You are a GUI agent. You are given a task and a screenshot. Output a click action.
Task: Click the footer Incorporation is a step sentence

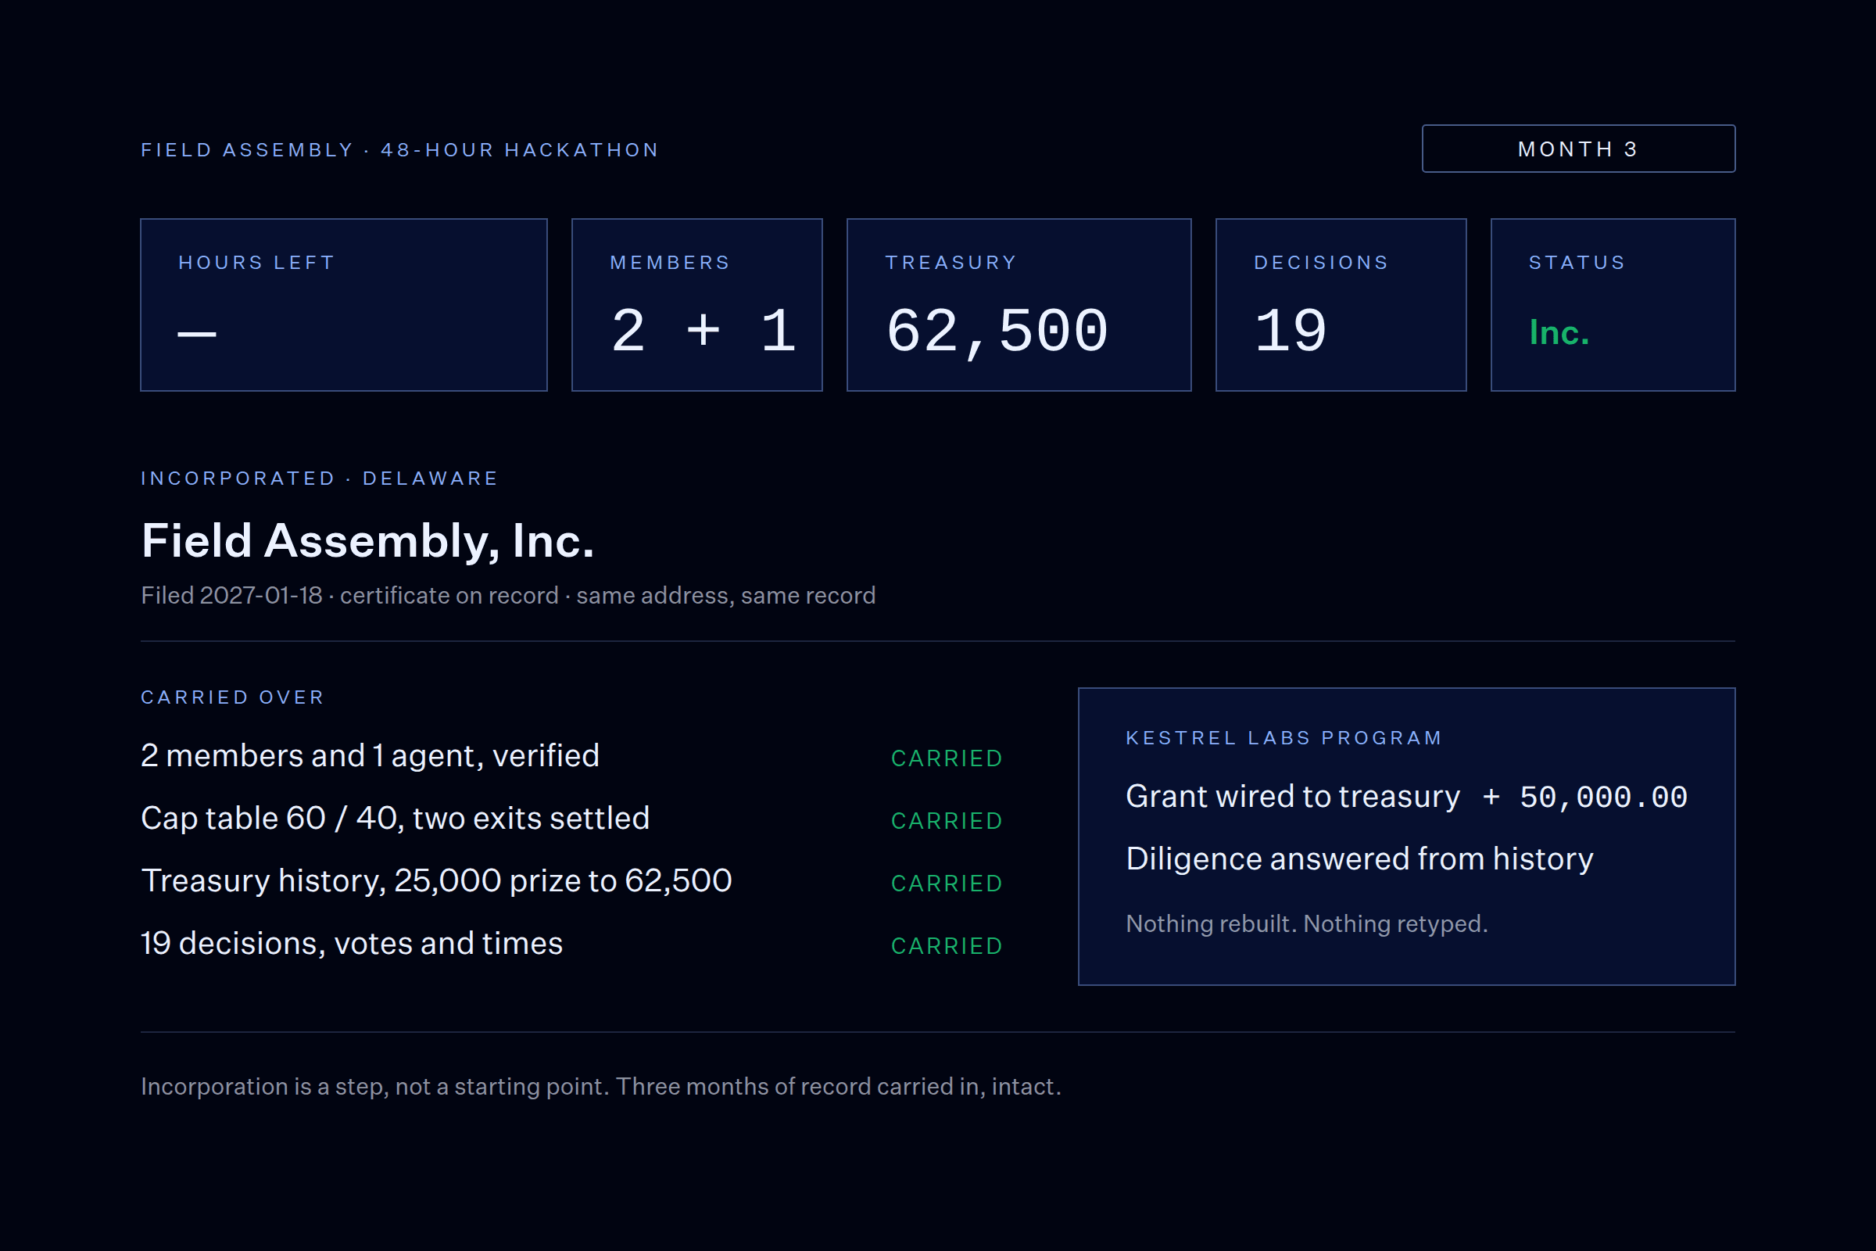pos(600,1087)
